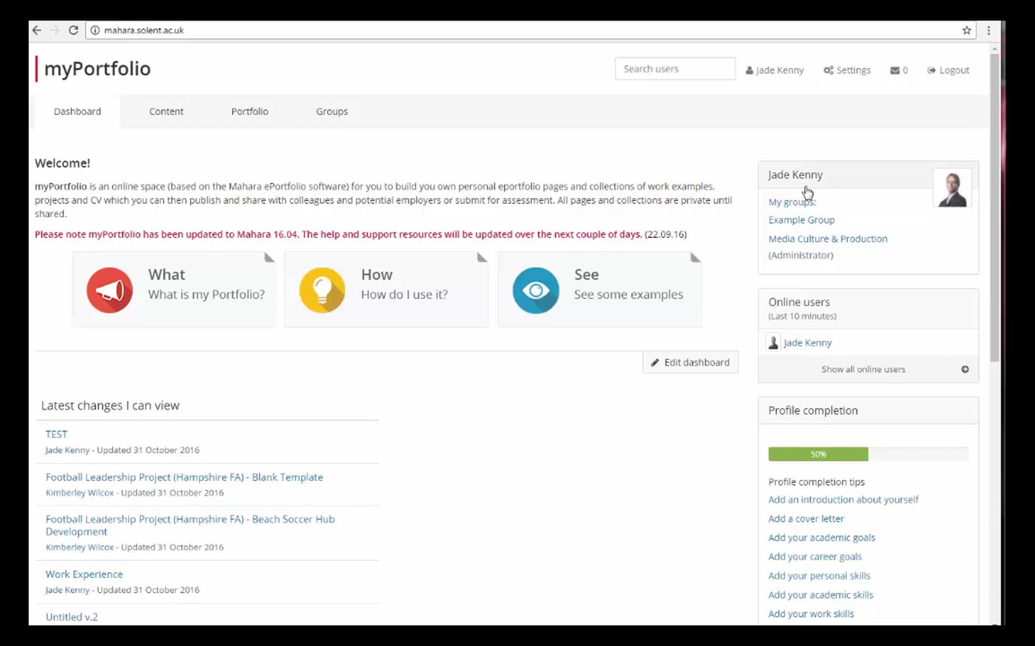Screen dimensions: 1035x646
Task: Open Add a cover letter link
Action: (806, 519)
